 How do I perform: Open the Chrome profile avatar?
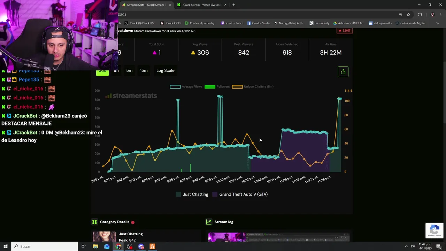(x=432, y=15)
